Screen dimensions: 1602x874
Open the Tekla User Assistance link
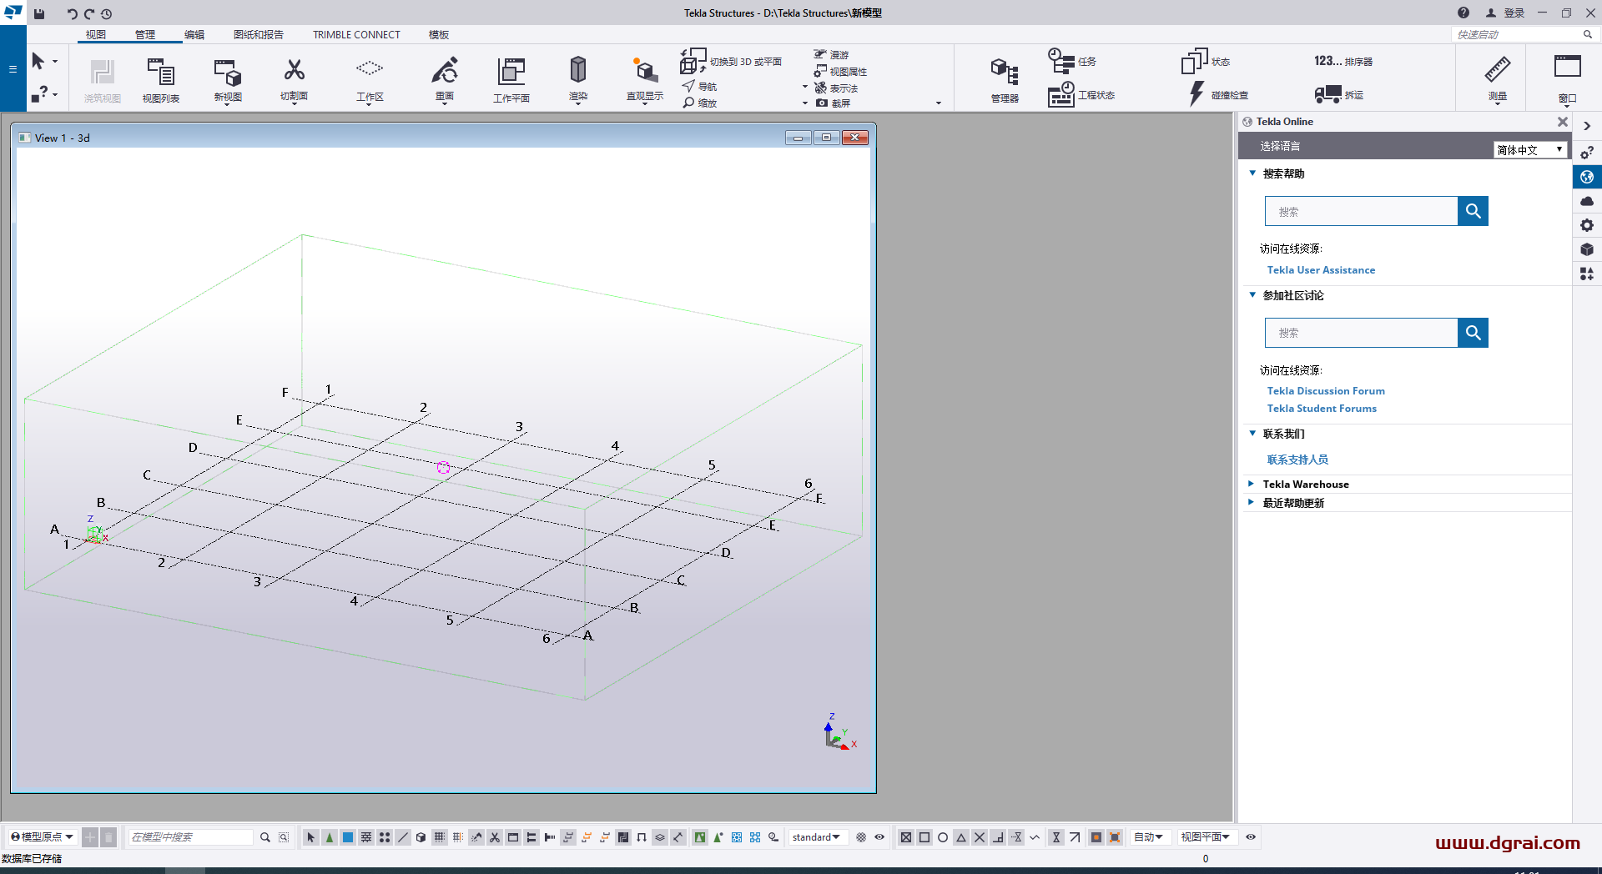coord(1321,270)
